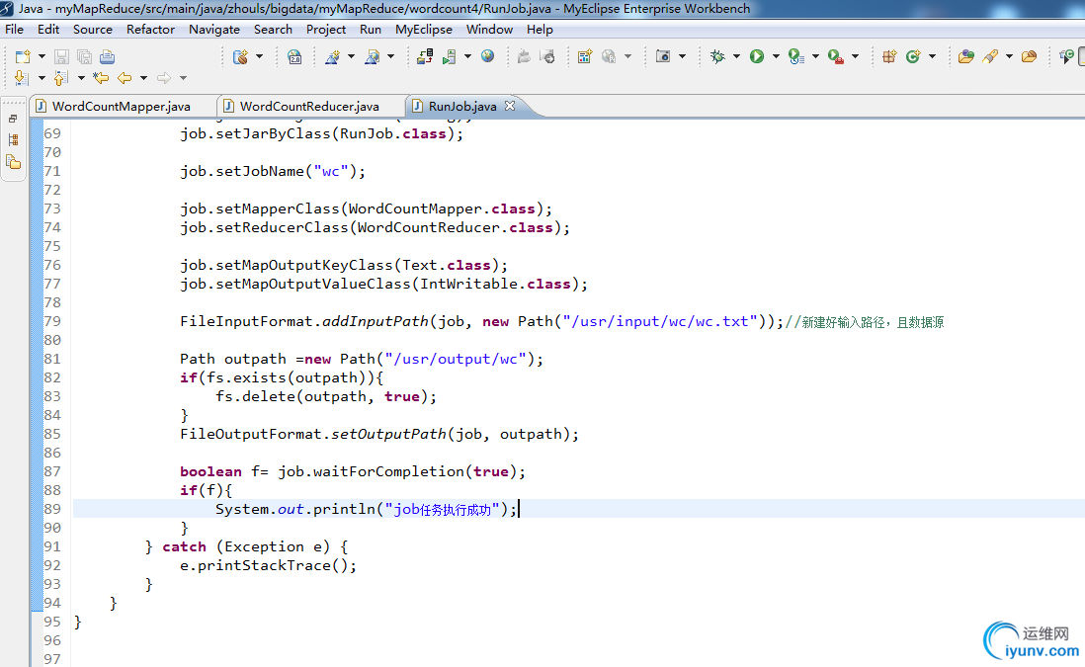Click the camera screenshot icon
The width and height of the screenshot is (1085, 667).
663,56
